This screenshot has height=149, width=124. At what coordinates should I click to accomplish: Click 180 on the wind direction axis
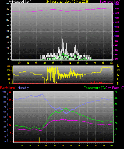click(9, 75)
